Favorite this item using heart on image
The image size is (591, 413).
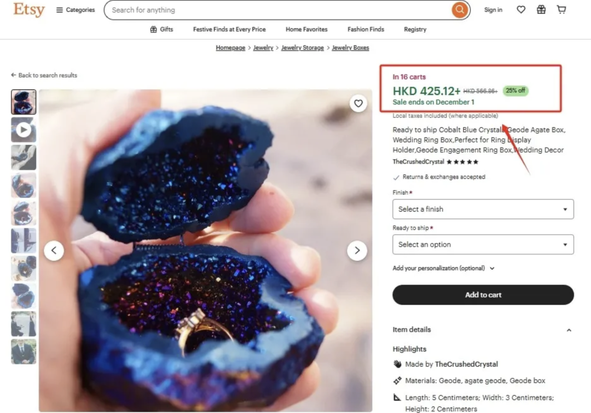coord(358,103)
